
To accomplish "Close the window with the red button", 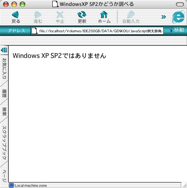I will (x=6, y=4).
